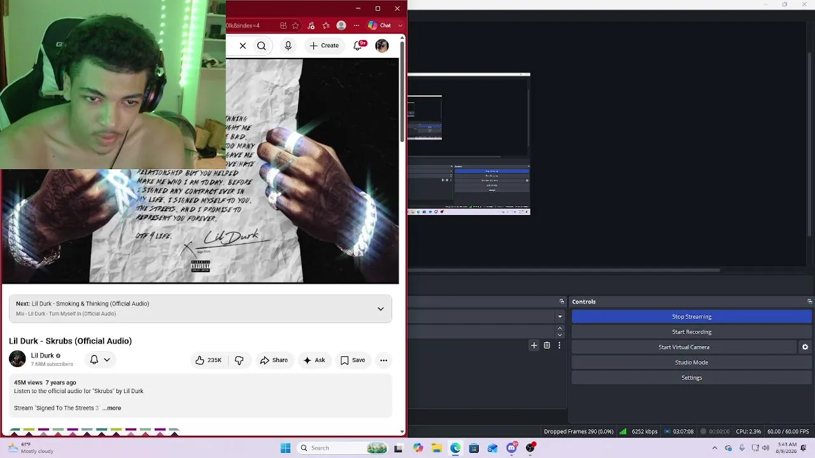Open virtual camera settings gear in OBS
Image resolution: width=815 pixels, height=458 pixels.
(805, 347)
